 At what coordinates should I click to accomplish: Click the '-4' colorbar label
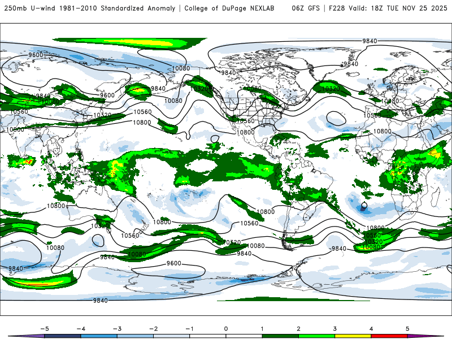(x=81, y=329)
